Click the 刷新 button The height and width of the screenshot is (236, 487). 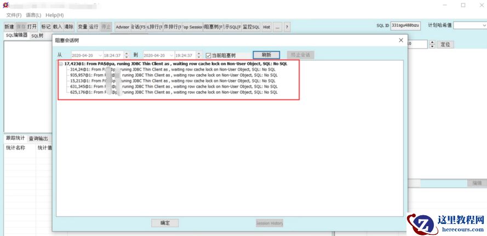266,55
